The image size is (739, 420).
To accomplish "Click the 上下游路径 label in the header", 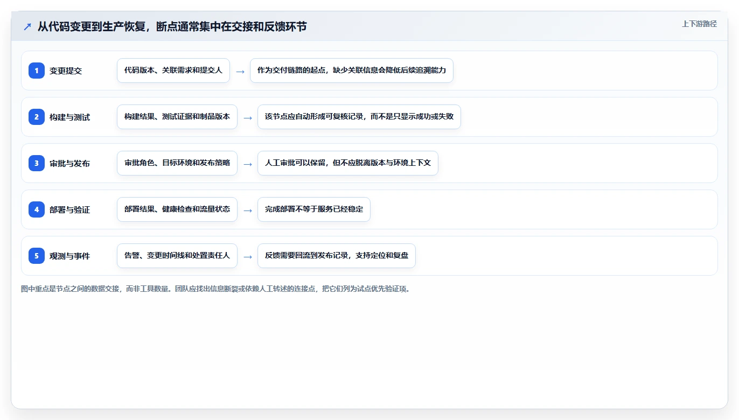I will pos(699,24).
